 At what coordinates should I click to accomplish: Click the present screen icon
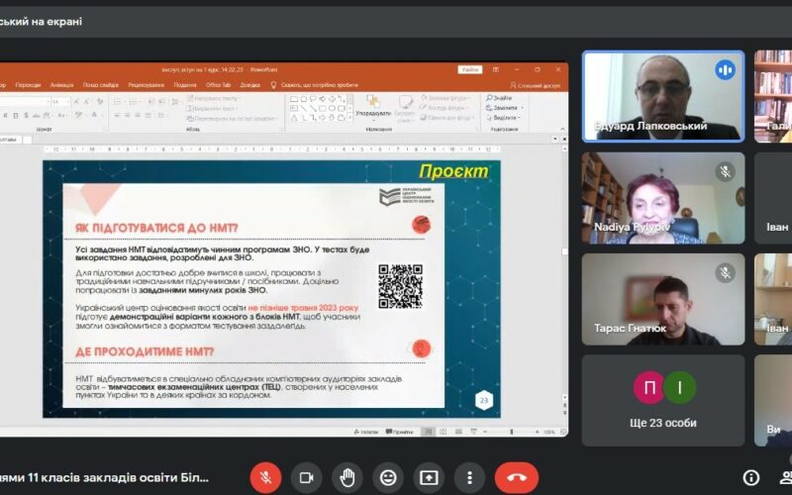[x=429, y=477]
